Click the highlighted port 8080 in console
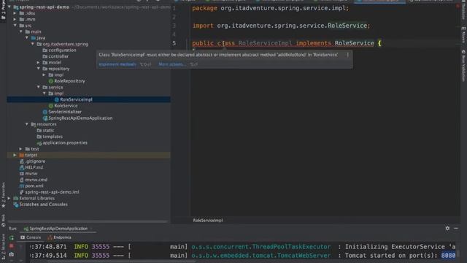Viewport: 467px width, 263px height. (x=448, y=256)
